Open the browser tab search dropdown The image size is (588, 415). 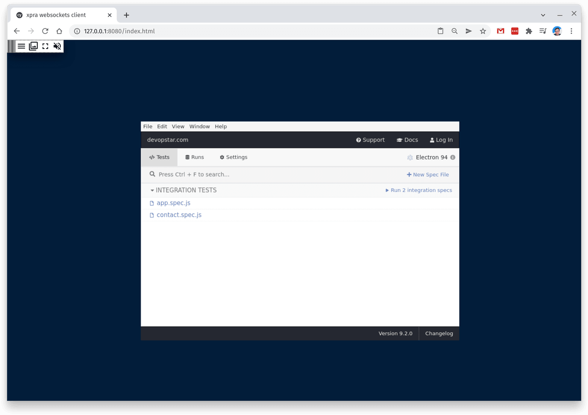tap(542, 15)
